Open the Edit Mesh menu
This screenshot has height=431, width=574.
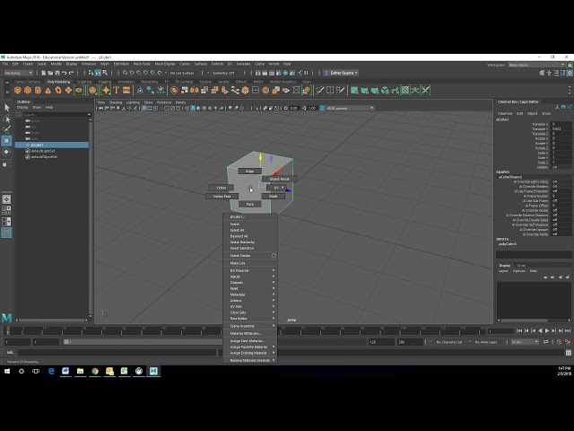tap(121, 64)
